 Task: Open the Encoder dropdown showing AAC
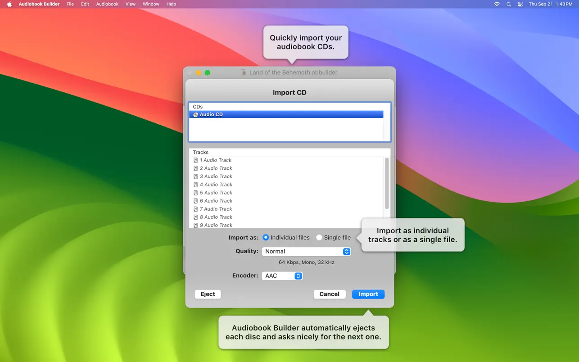point(282,276)
